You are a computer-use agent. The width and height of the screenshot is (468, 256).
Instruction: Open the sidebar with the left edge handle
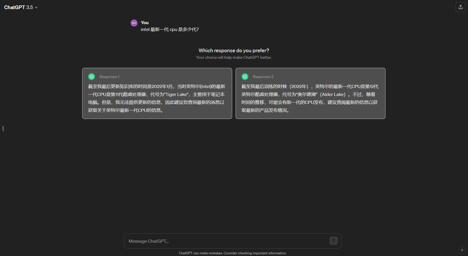click(3, 128)
